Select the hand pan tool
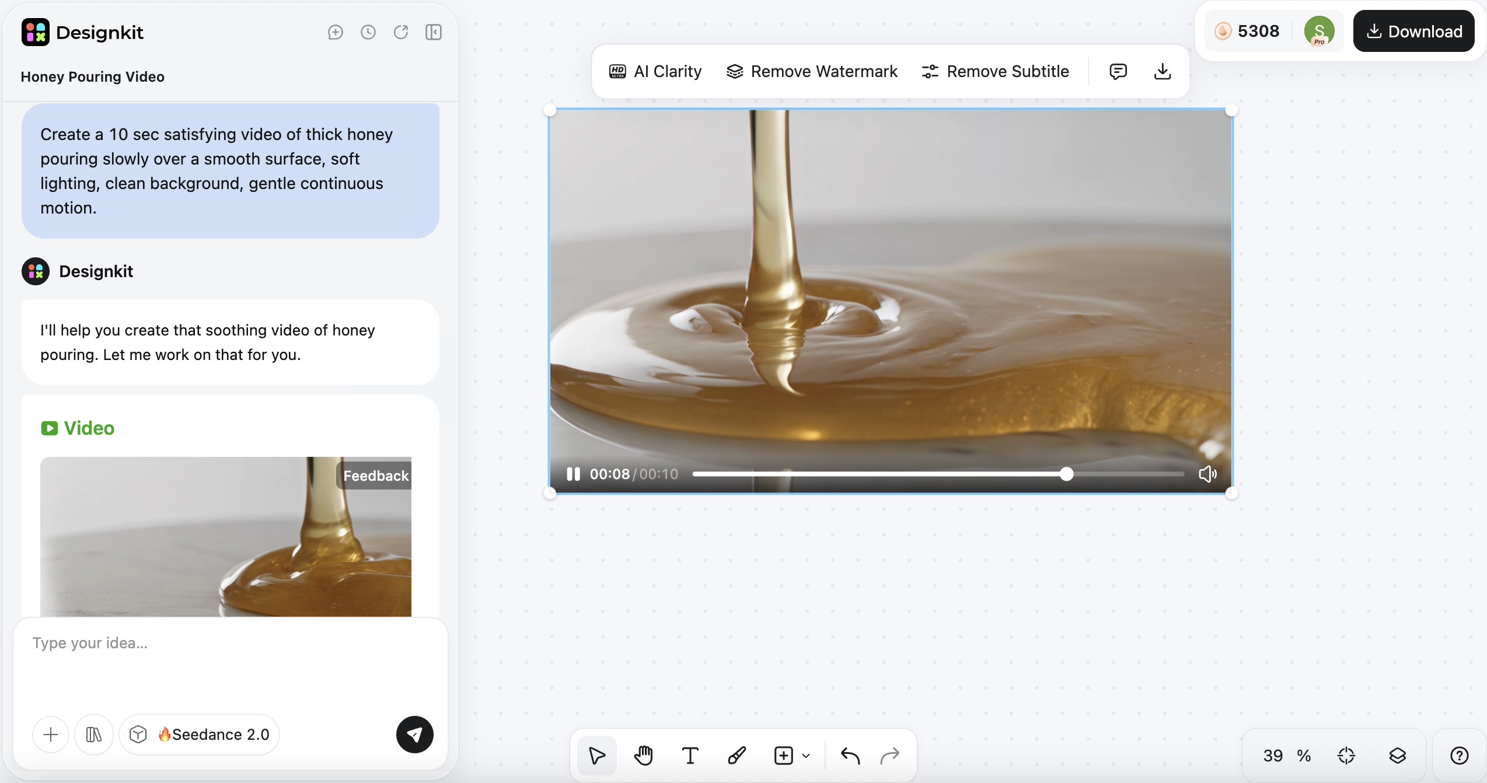The width and height of the screenshot is (1487, 783). coord(643,756)
